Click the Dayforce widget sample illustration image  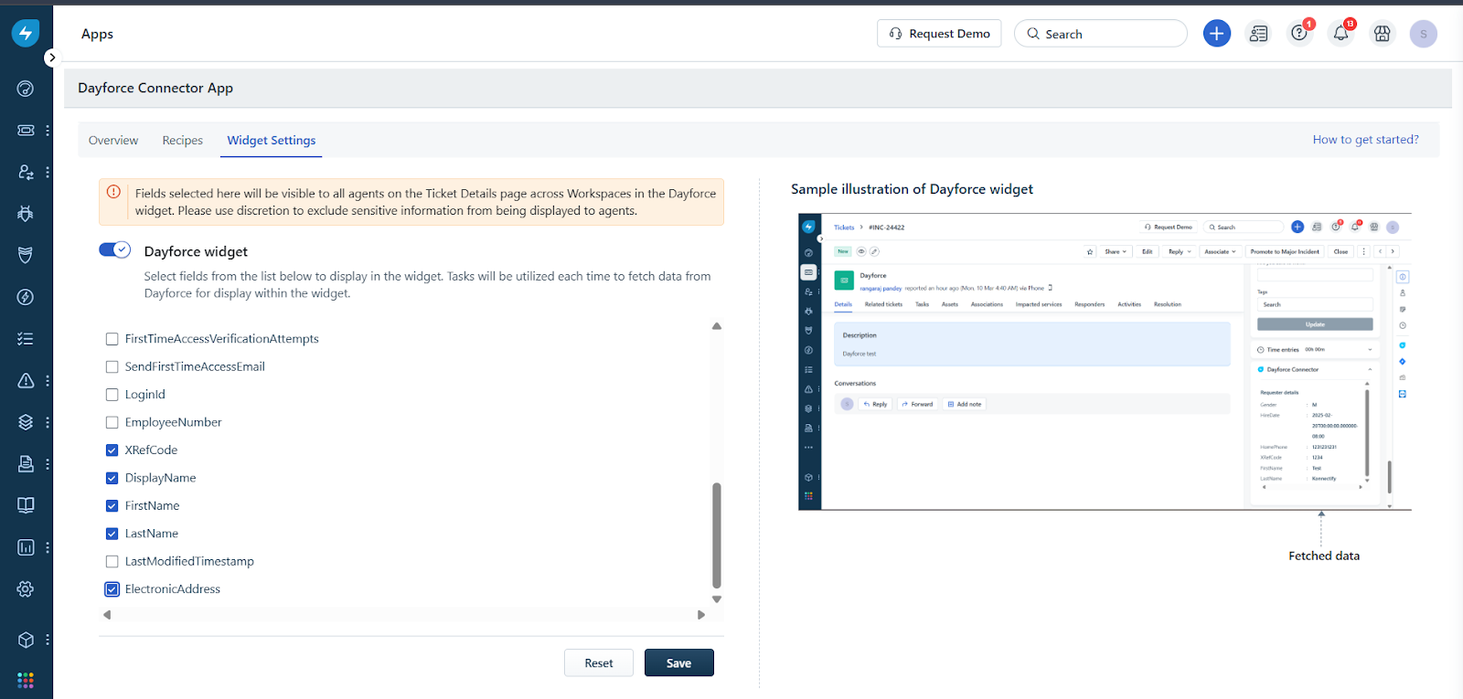1105,362
